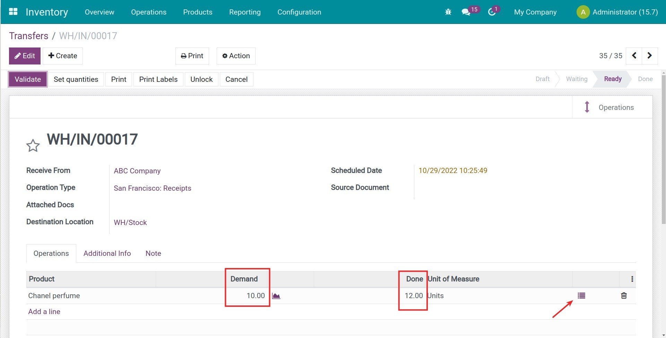Go to next transfer record
The height and width of the screenshot is (338, 666).
pos(650,56)
